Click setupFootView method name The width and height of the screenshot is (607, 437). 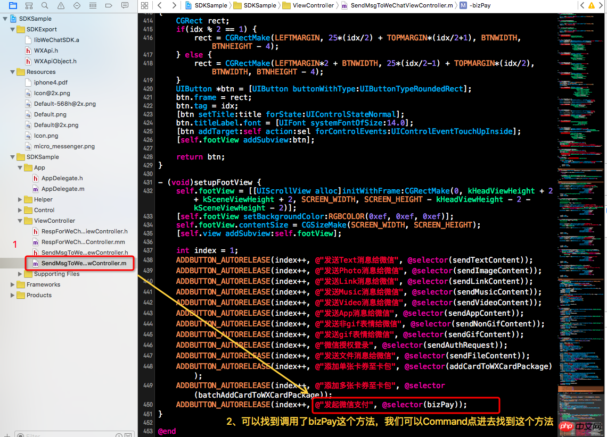click(x=223, y=182)
